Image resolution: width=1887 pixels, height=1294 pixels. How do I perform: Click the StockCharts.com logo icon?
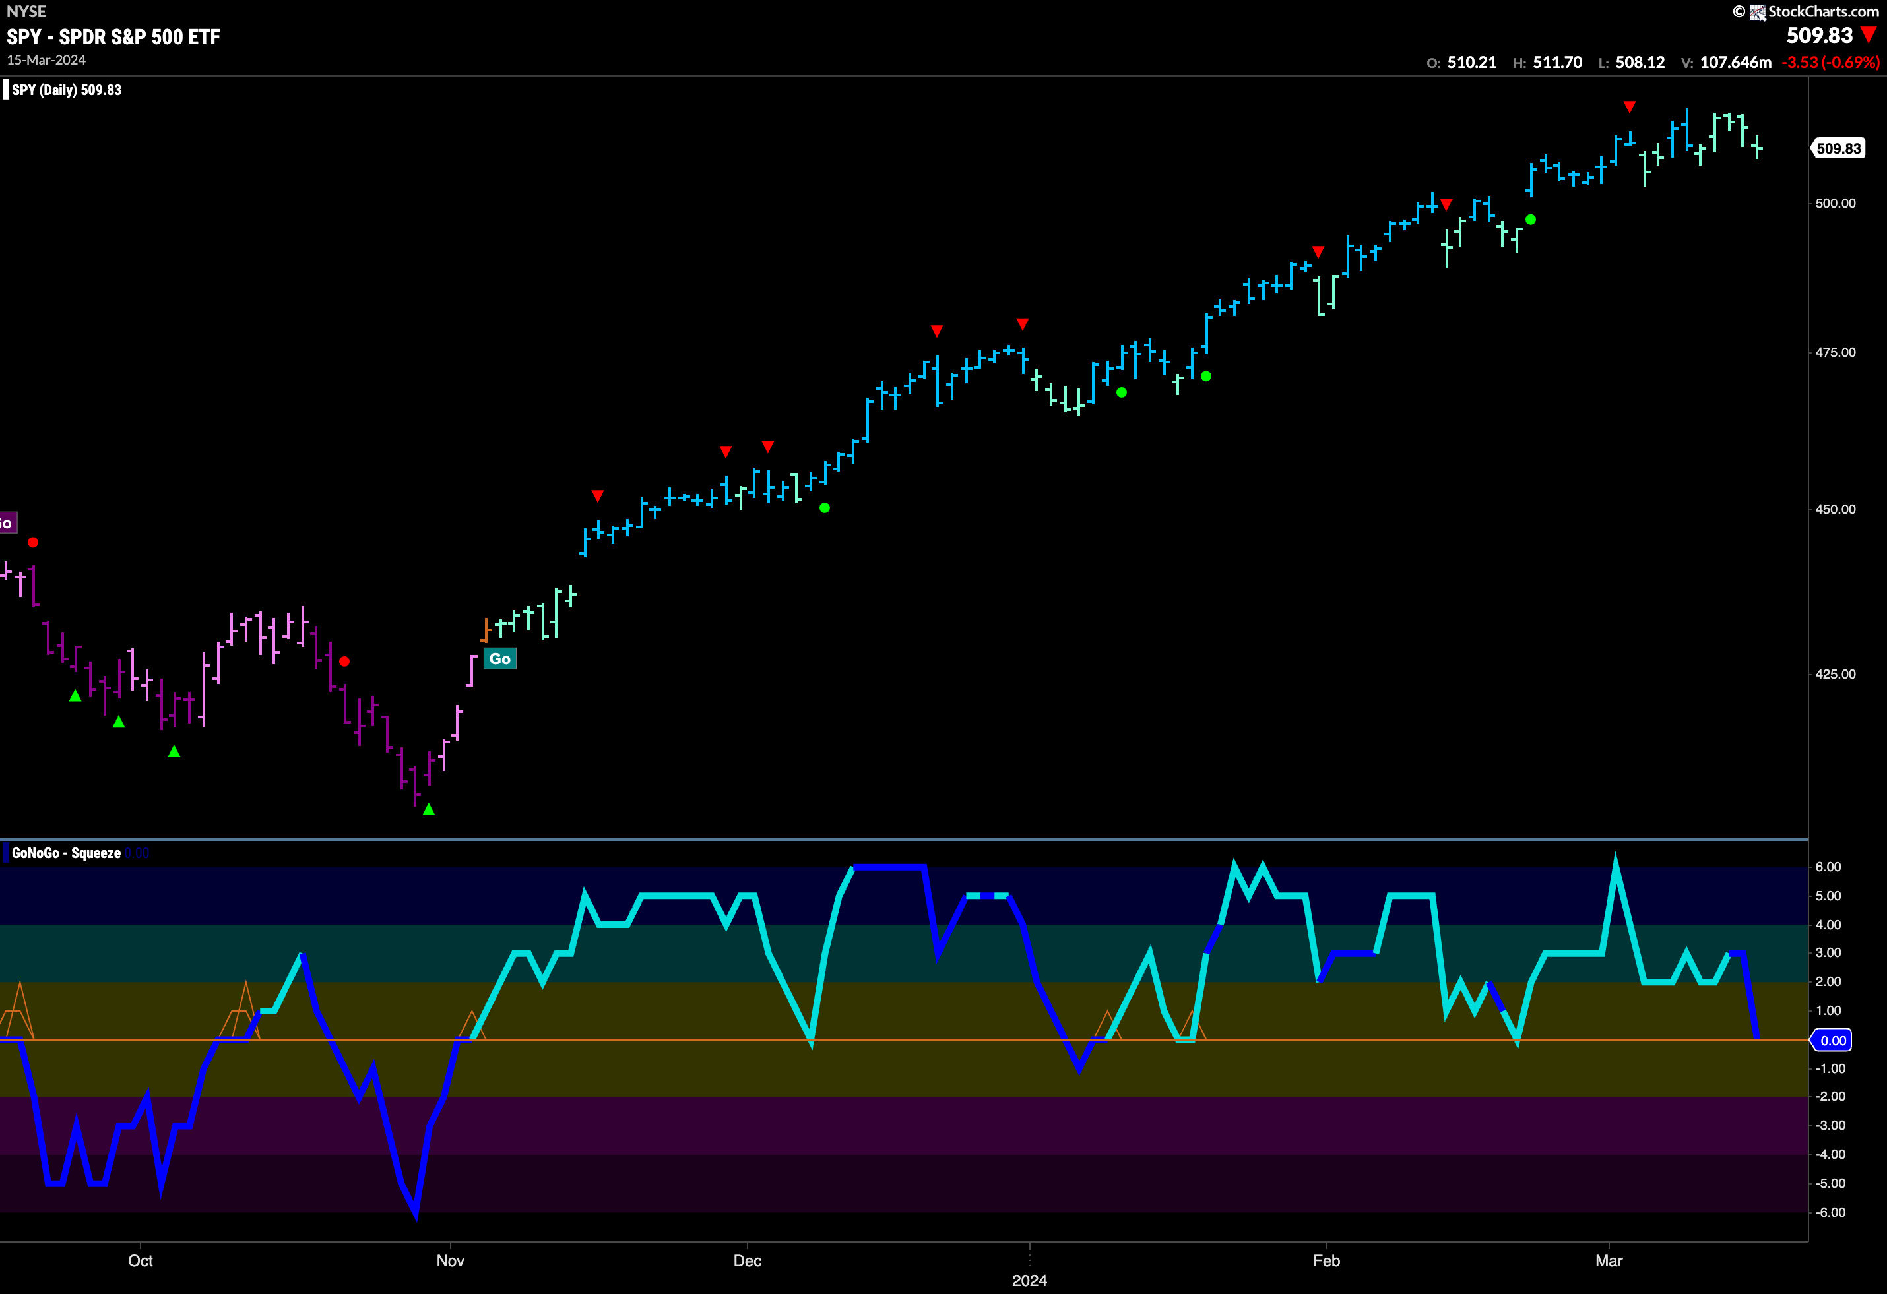point(1758,12)
